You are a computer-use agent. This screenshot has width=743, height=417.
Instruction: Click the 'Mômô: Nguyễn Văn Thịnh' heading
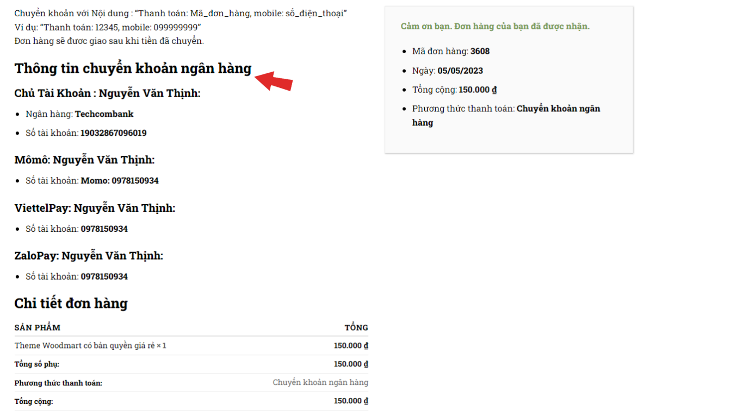tap(84, 160)
